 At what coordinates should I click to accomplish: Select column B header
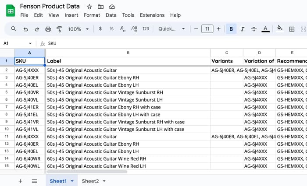click(x=128, y=53)
